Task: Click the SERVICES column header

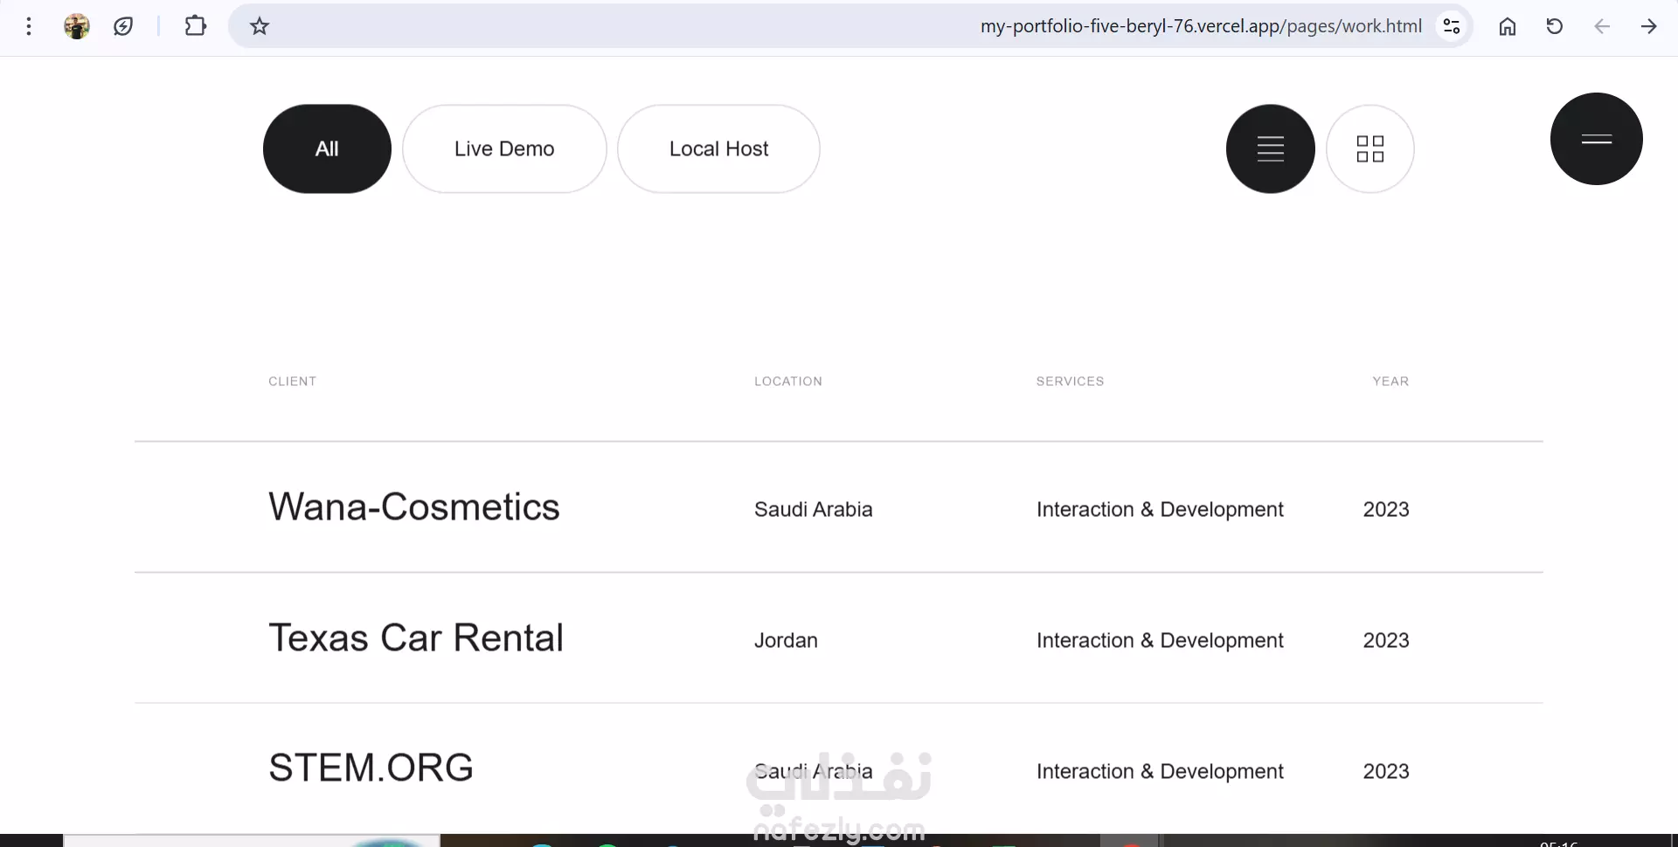Action: pyautogui.click(x=1071, y=382)
